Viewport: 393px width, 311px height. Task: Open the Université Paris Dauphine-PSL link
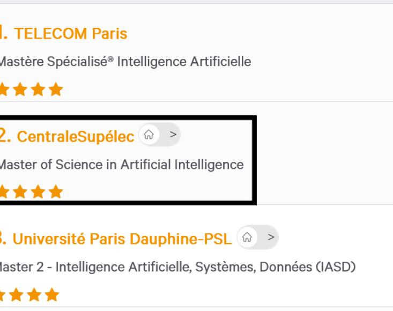(x=122, y=239)
